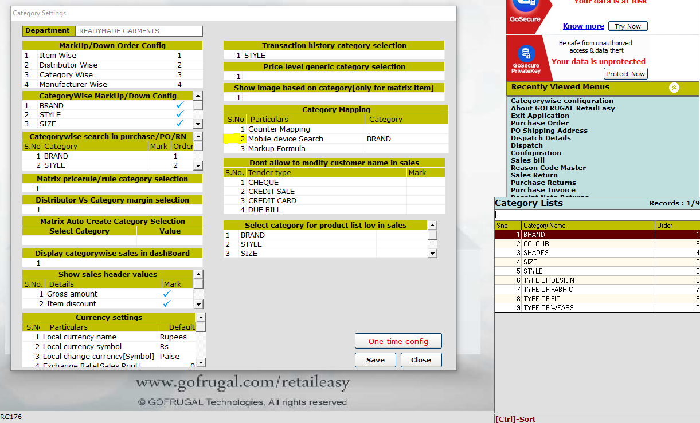The image size is (700, 423).
Task: Toggle Gross amount mark in sales header values
Action: (167, 294)
